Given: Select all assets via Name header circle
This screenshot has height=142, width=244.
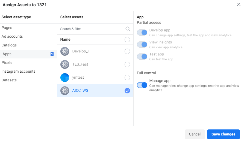Looking at the screenshot, I should pos(127,40).
